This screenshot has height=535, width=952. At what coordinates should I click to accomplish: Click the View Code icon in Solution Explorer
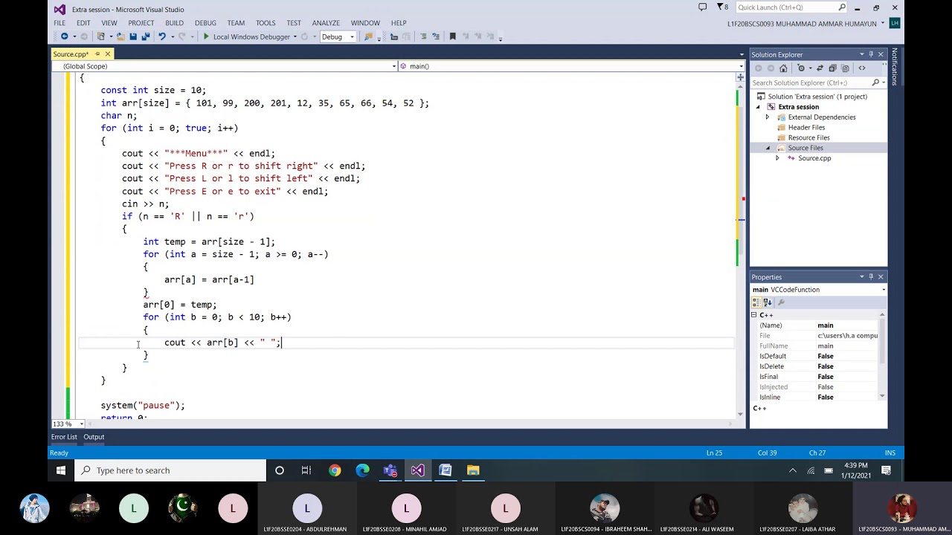(x=862, y=68)
